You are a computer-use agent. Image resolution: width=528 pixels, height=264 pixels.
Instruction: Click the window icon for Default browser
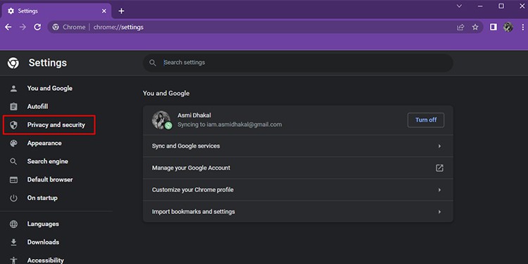(x=13, y=180)
